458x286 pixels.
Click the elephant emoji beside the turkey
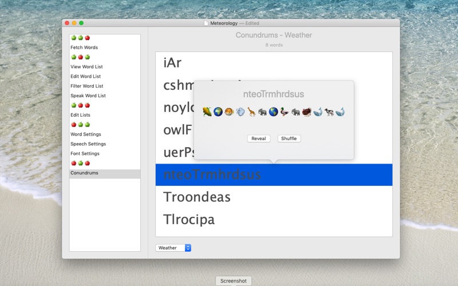[295, 112]
